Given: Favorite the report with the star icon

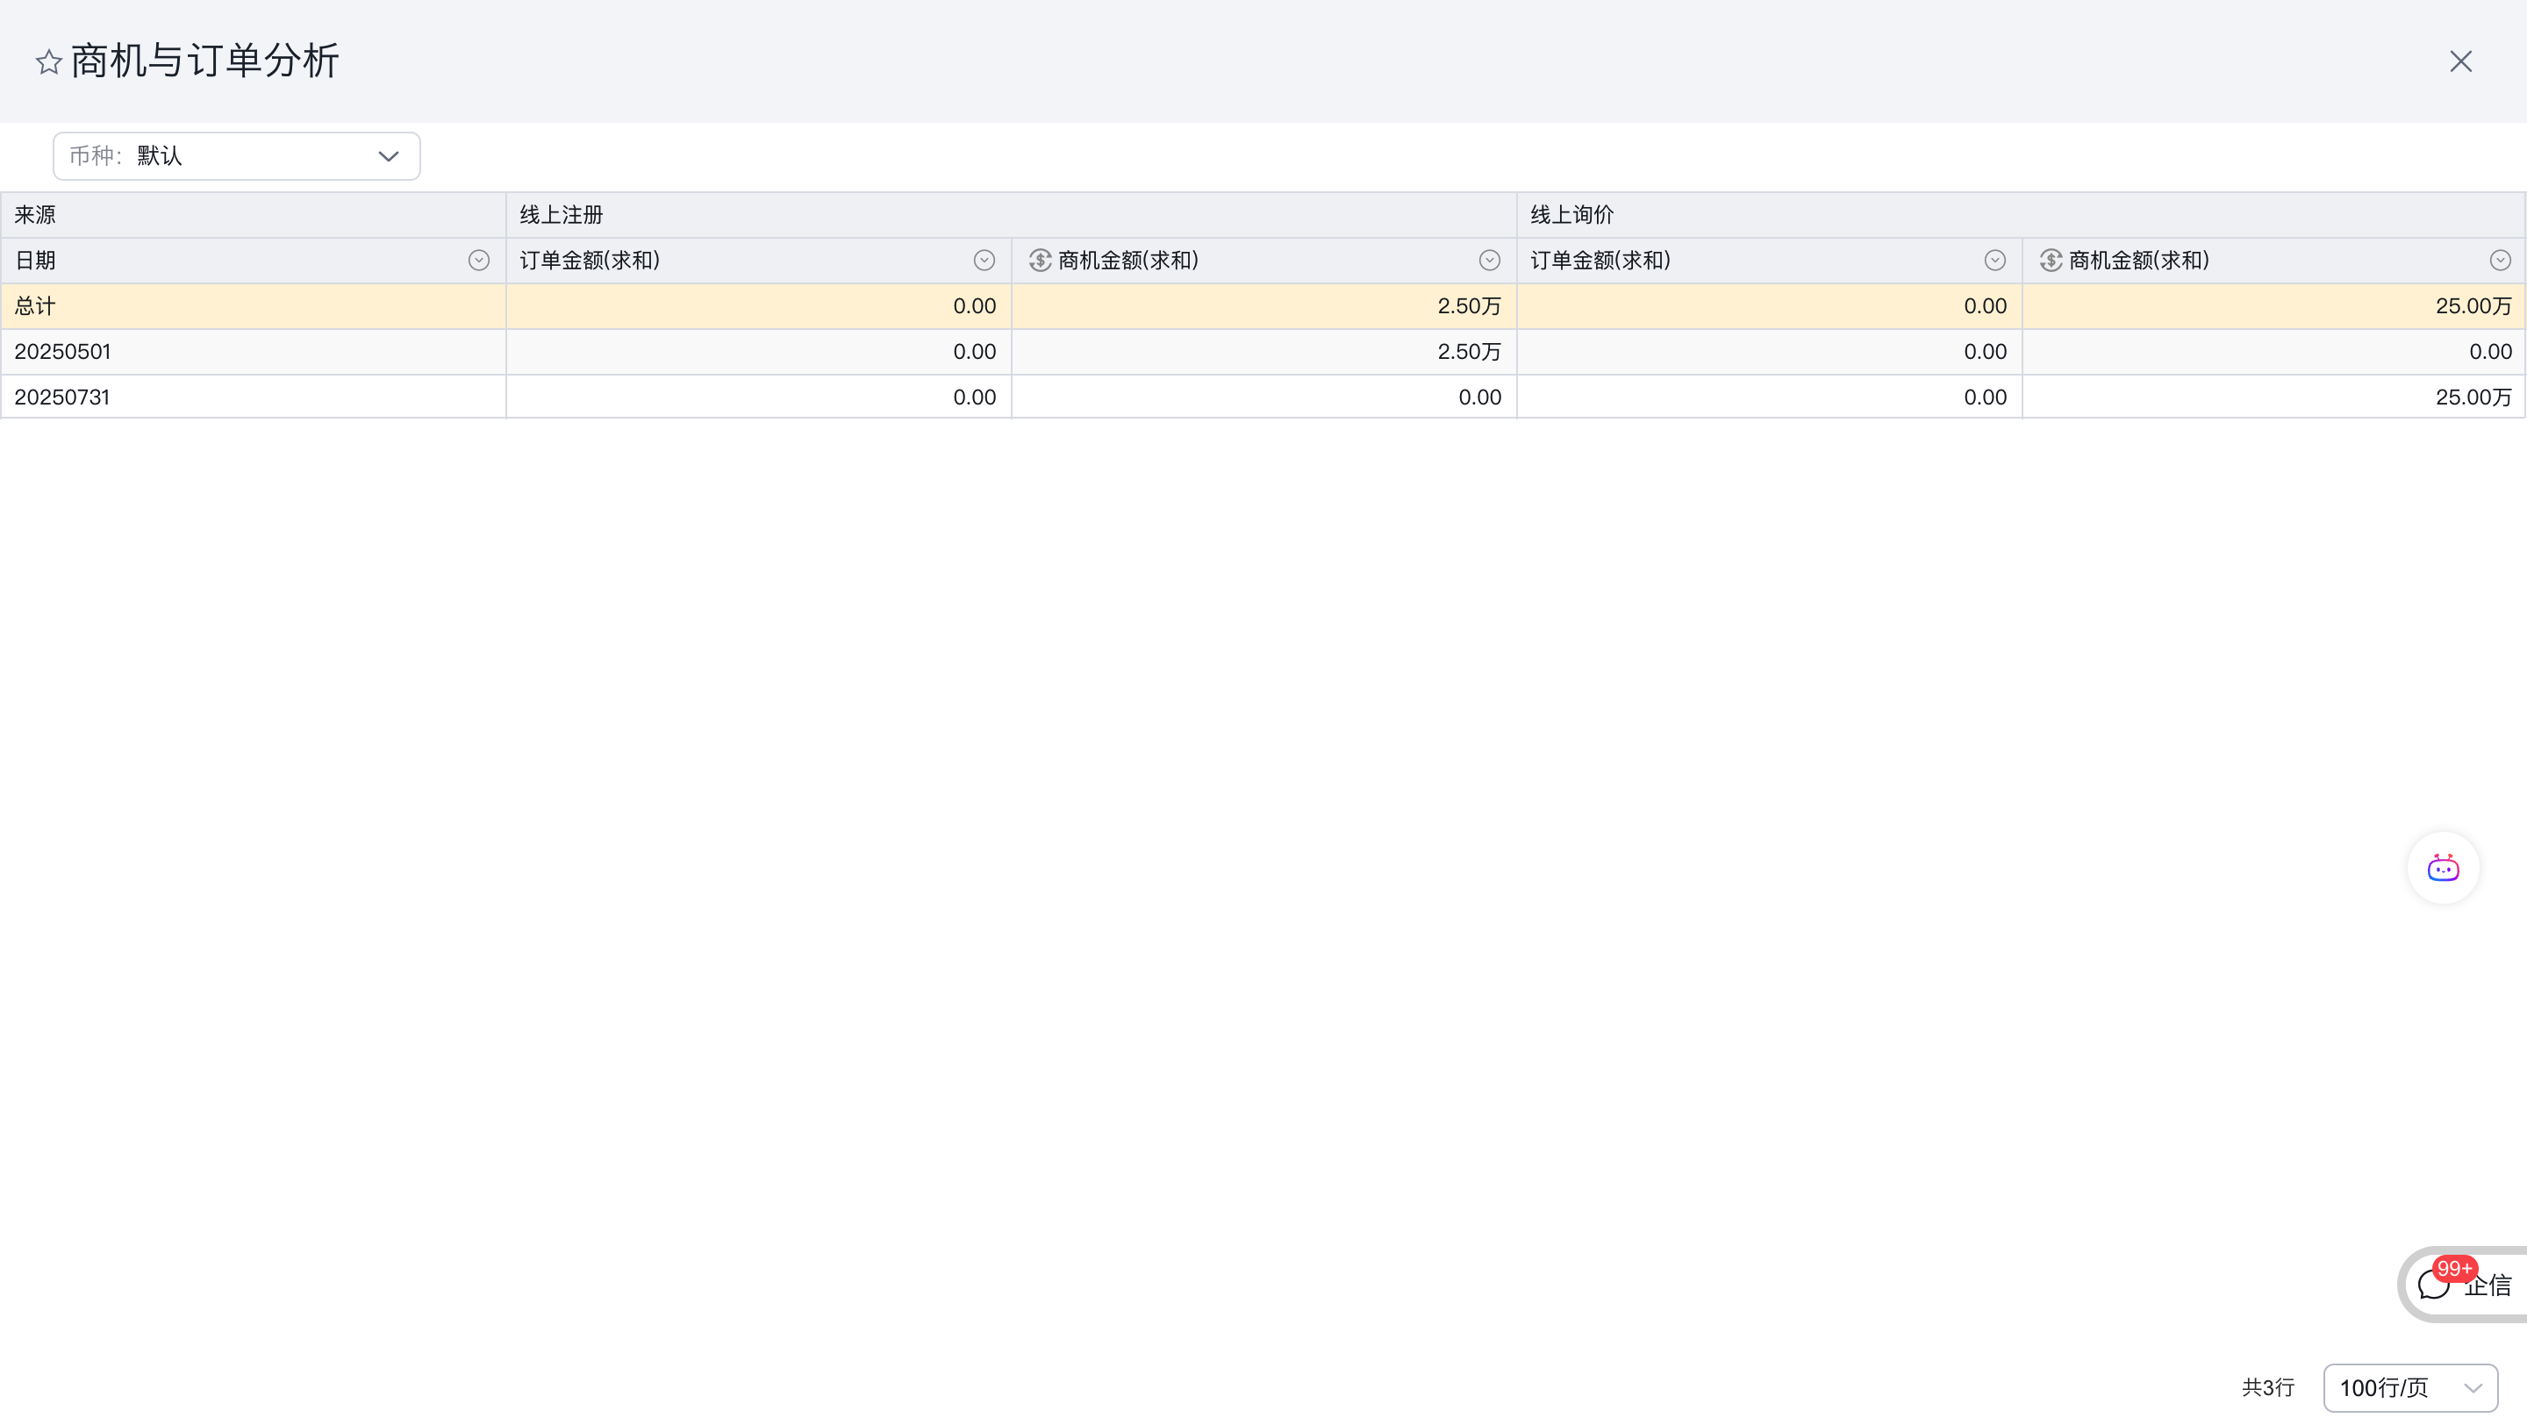Looking at the screenshot, I should tap(48, 63).
